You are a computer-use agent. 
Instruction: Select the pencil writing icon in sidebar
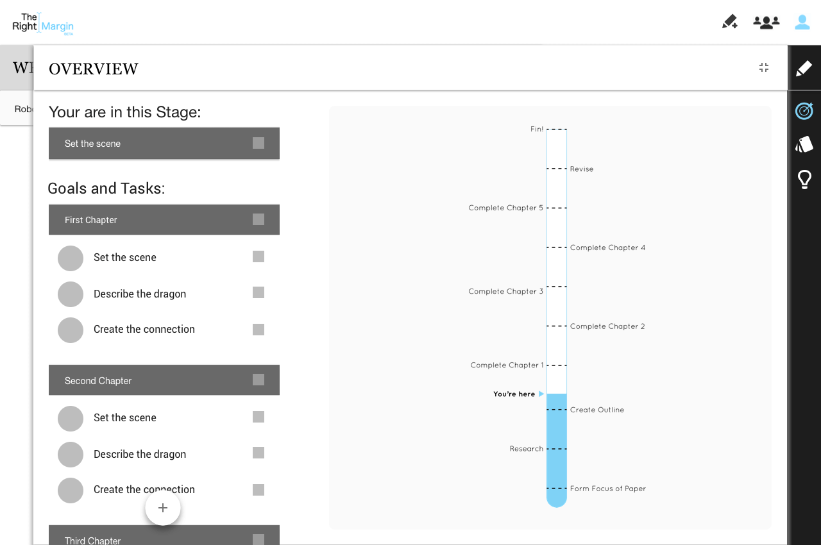click(x=804, y=69)
